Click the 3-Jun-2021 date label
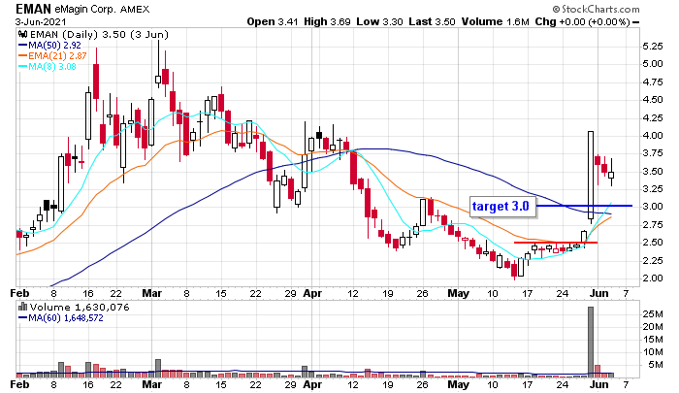The width and height of the screenshot is (679, 393). tap(41, 21)
